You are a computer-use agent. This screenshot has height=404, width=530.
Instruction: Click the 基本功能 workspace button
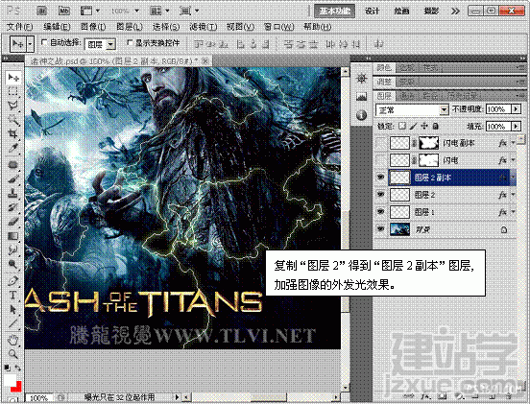334,12
